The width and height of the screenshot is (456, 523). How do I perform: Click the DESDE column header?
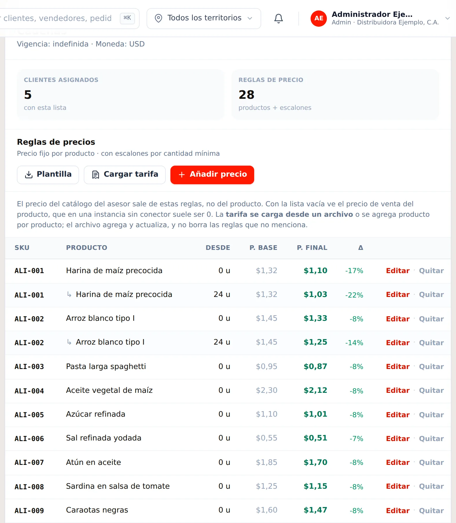coord(218,248)
